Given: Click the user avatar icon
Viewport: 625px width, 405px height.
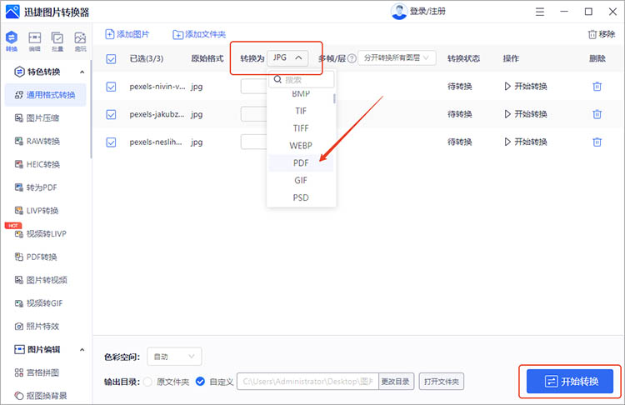Looking at the screenshot, I should [398, 11].
